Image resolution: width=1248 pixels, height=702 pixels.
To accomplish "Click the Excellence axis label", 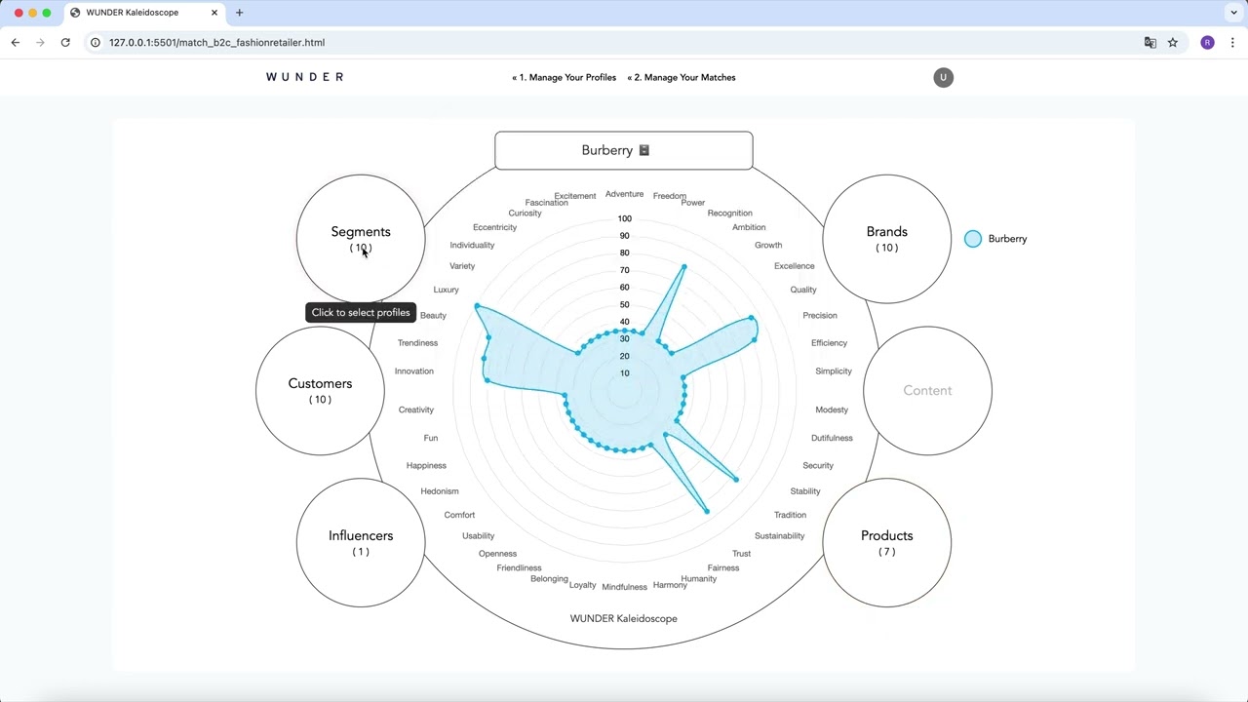I will click(x=795, y=266).
